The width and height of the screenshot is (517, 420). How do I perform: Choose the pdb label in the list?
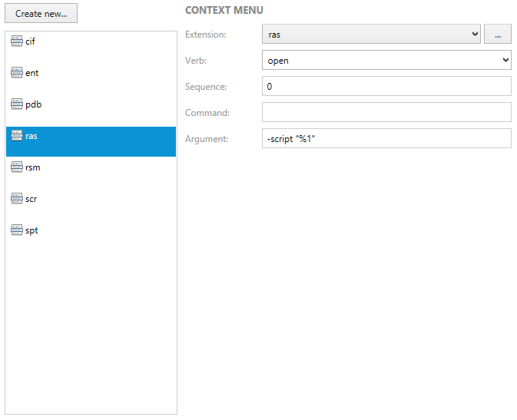point(32,104)
